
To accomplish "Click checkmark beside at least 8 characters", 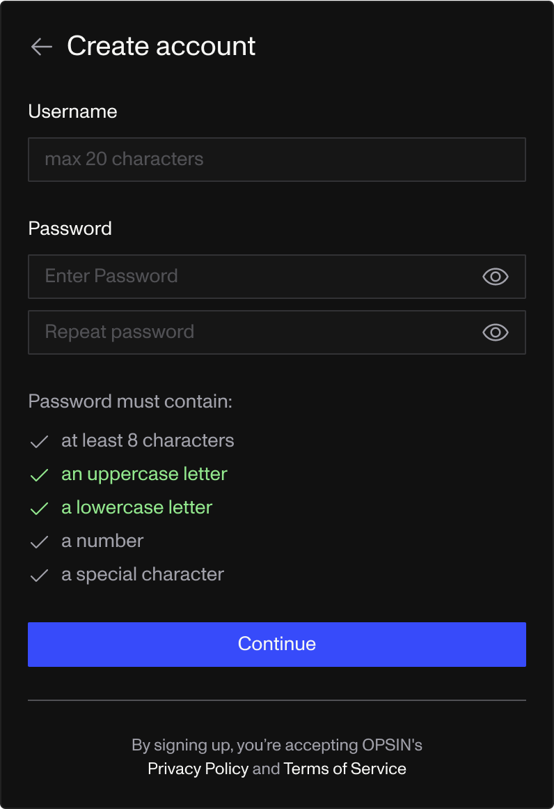I will (x=40, y=441).
